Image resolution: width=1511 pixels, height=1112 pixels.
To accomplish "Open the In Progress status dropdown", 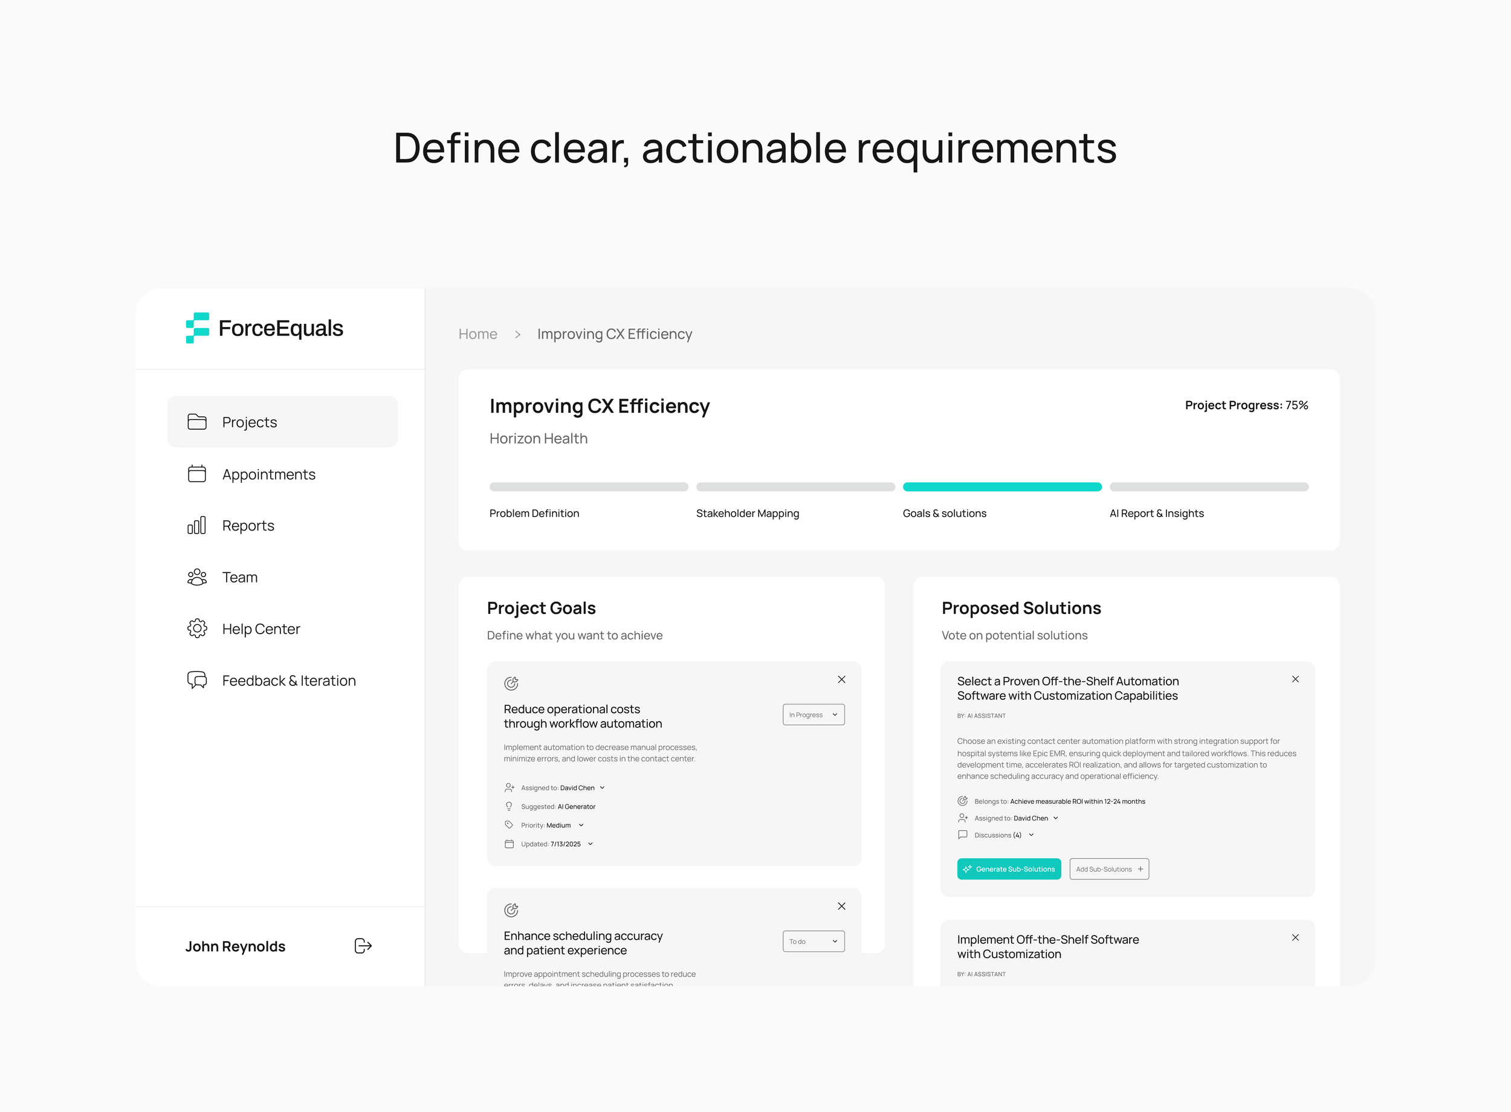I will coord(813,715).
